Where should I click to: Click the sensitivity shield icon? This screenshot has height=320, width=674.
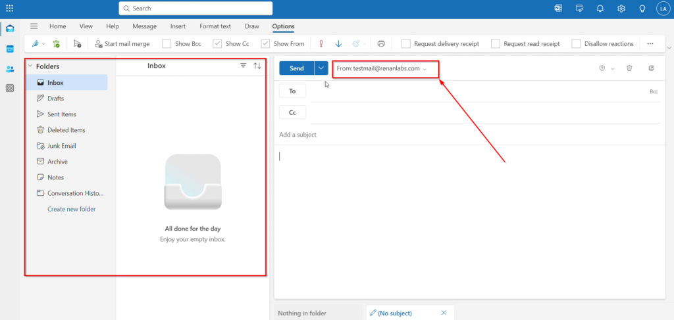(602, 68)
